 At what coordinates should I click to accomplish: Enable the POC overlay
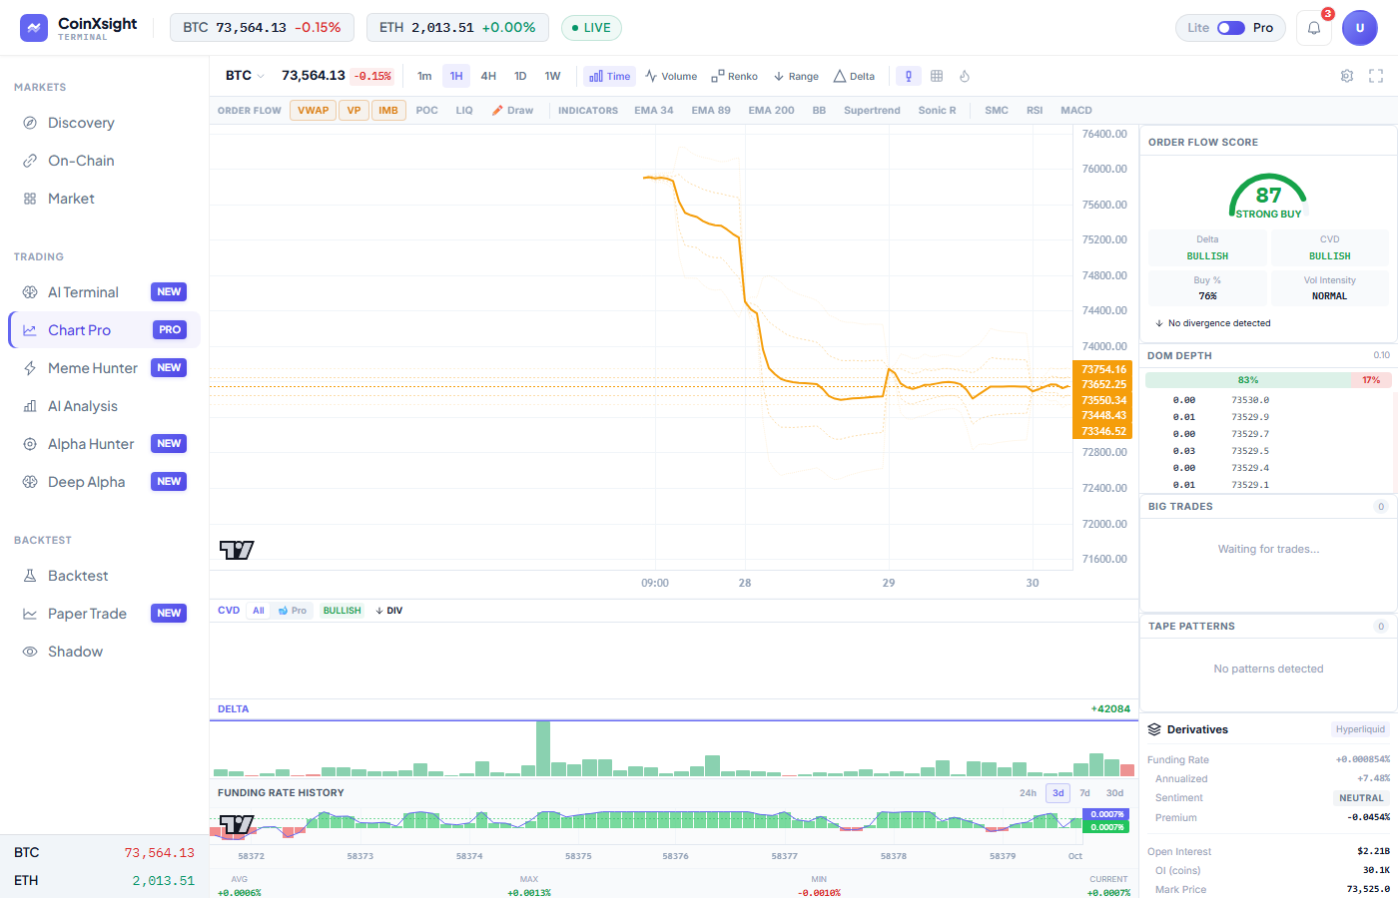pos(427,111)
